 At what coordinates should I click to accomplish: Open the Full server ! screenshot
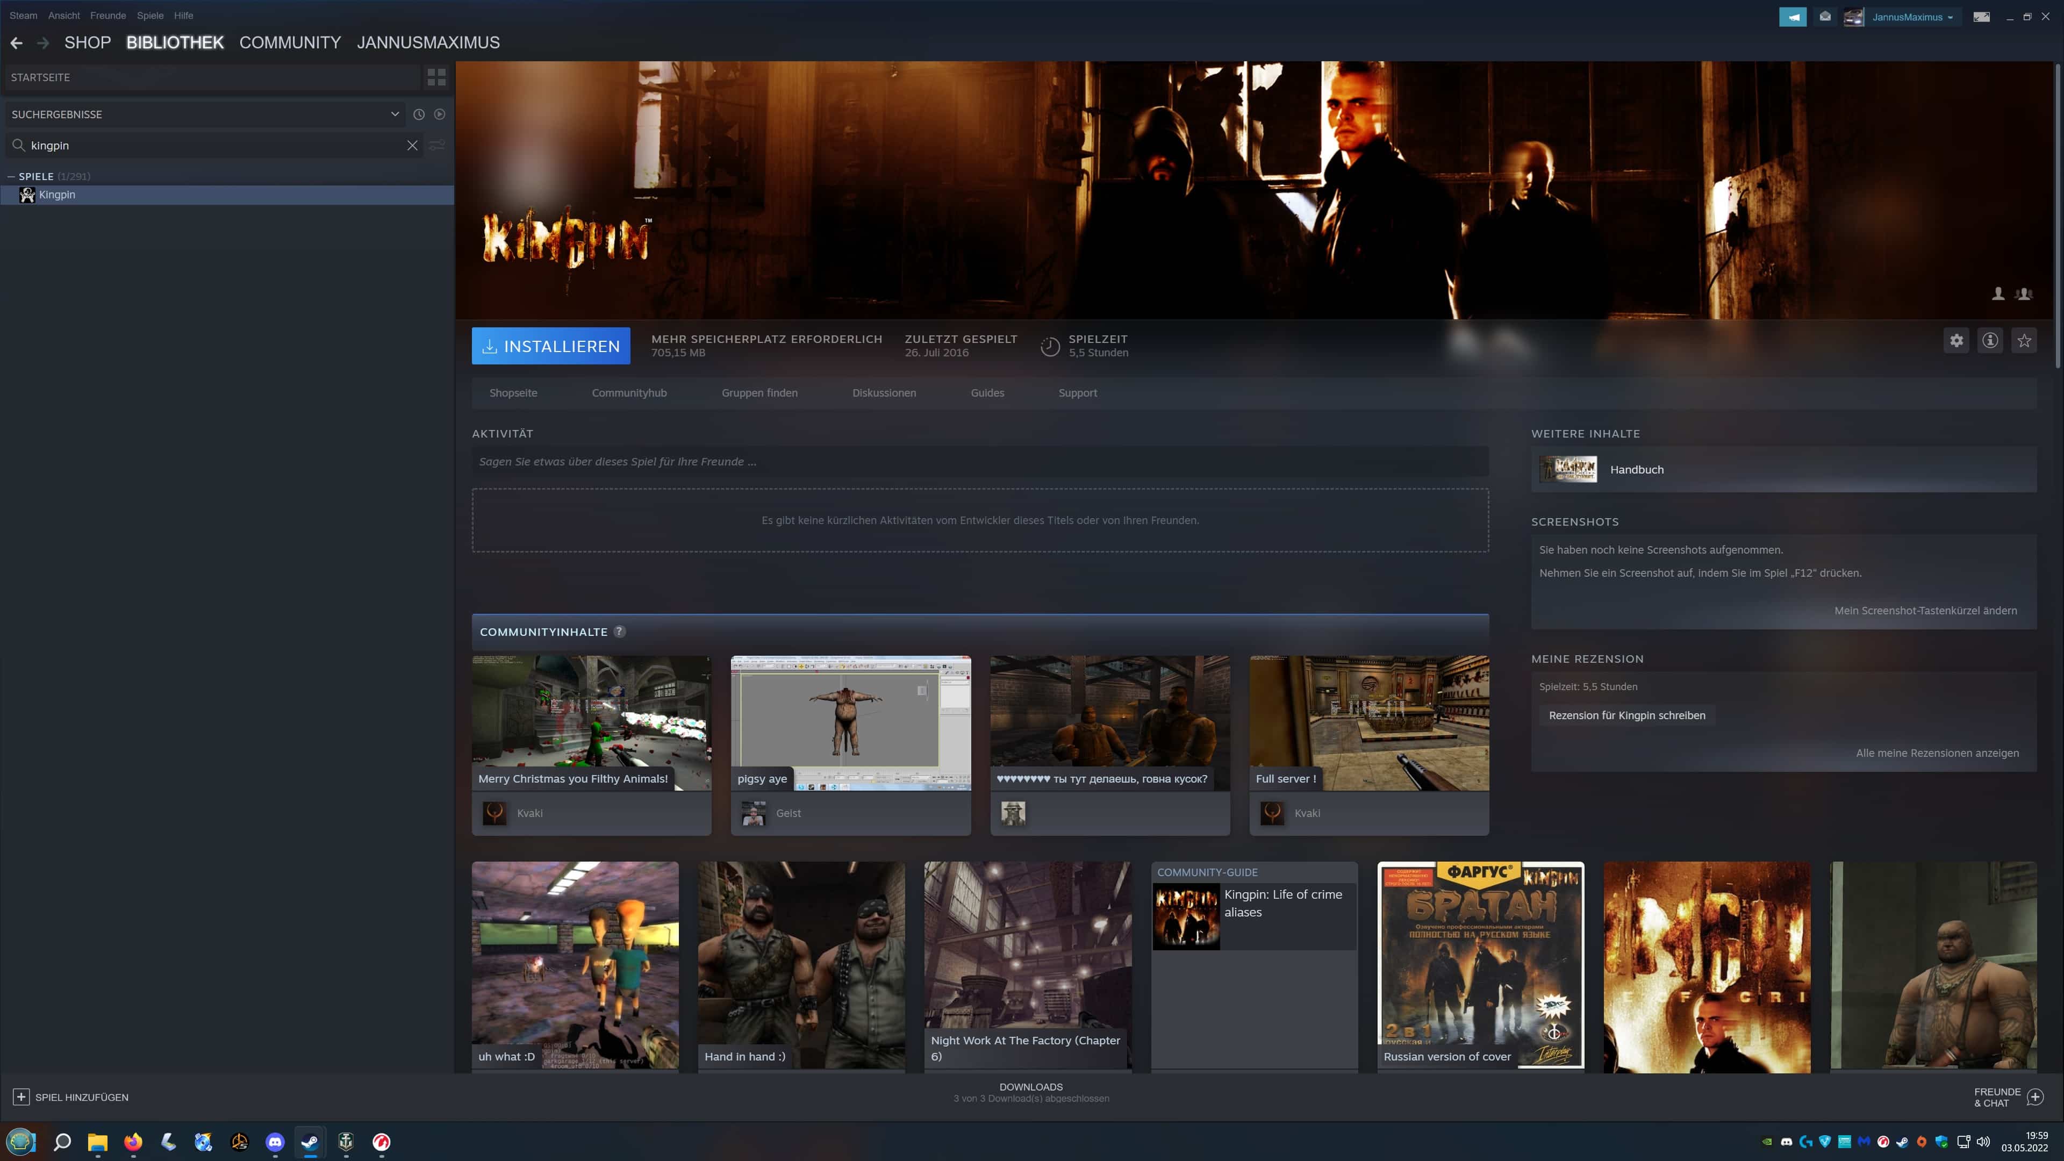[x=1370, y=723]
